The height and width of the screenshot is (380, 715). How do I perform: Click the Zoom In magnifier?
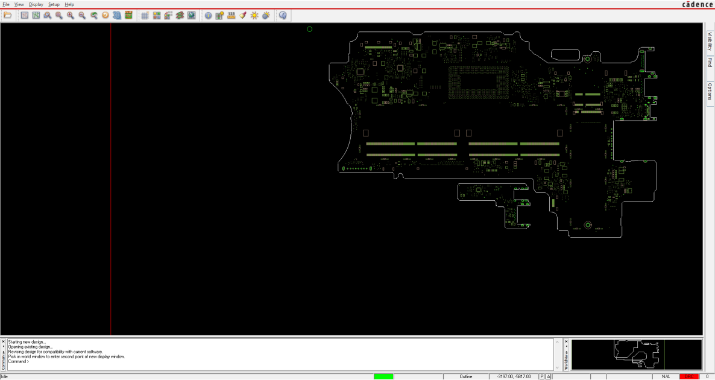pos(71,15)
